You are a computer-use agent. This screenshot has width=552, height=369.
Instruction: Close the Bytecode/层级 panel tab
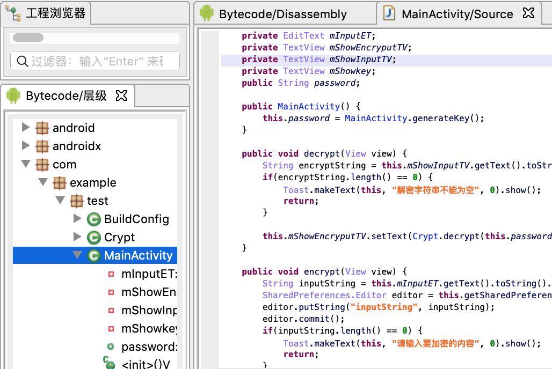click(121, 95)
